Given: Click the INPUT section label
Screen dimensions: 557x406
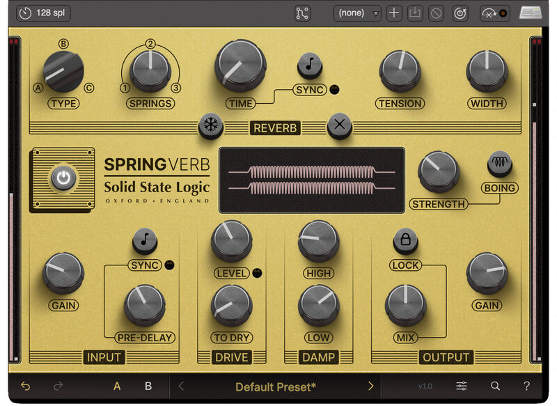Looking at the screenshot, I should pyautogui.click(x=104, y=357).
